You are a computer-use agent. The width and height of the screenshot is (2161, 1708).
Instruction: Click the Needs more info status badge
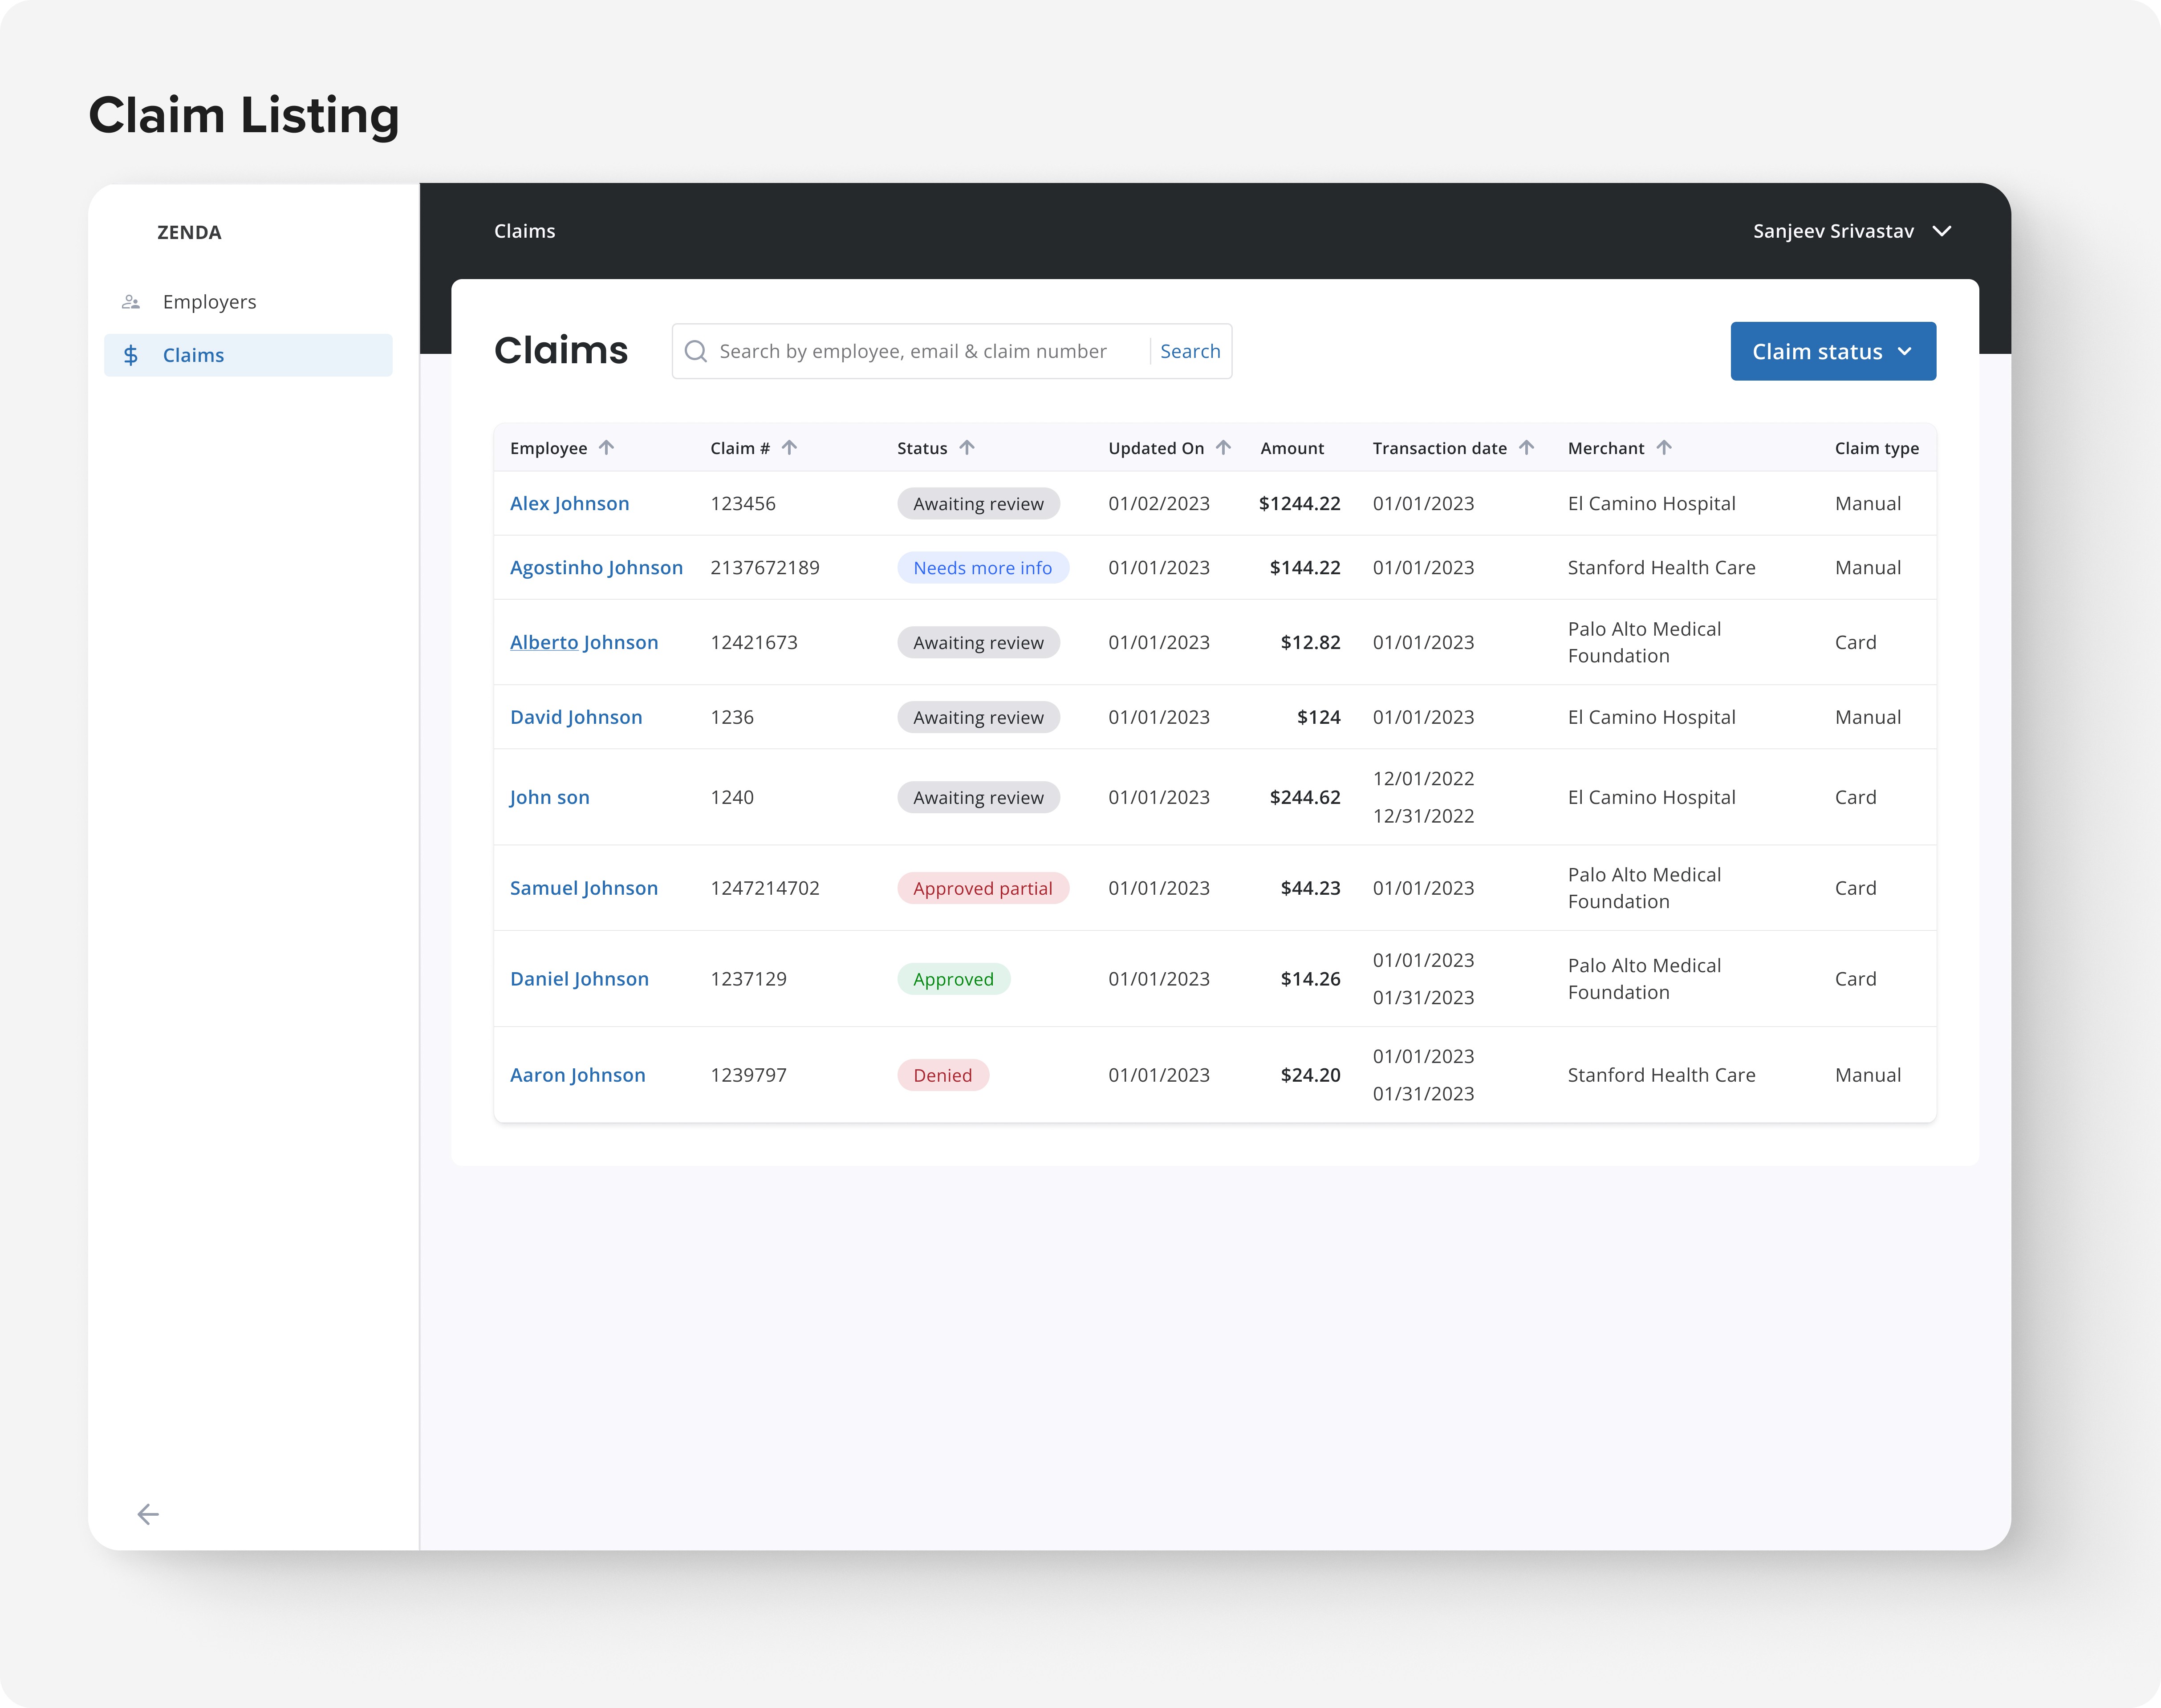click(x=982, y=568)
